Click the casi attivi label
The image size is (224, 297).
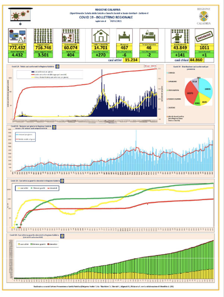coord(115,60)
